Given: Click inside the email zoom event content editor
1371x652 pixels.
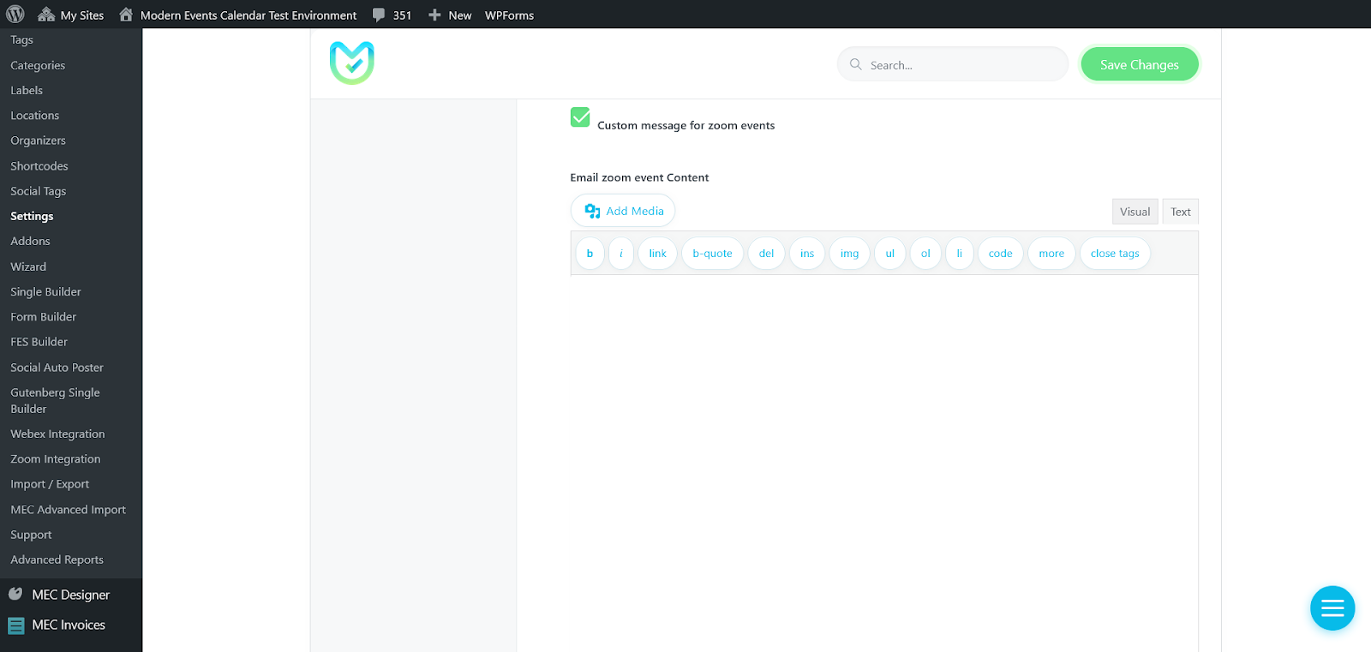Looking at the screenshot, I should click(884, 463).
